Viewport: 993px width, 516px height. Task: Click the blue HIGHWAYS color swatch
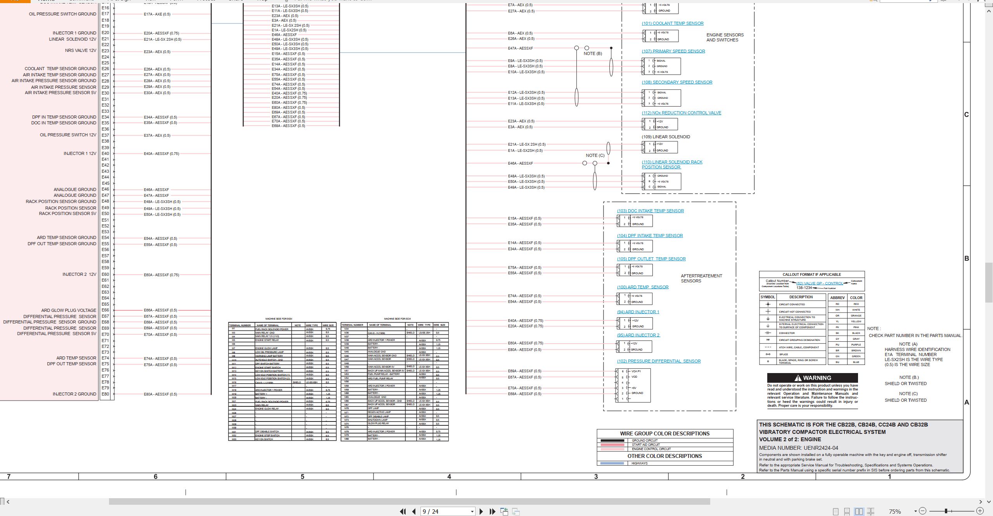coord(612,463)
